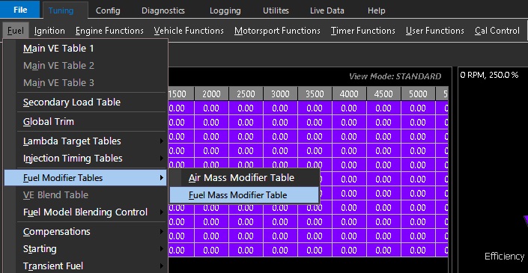The width and height of the screenshot is (528, 273).
Task: Select the 2500 RPM column header
Action: [x=246, y=94]
